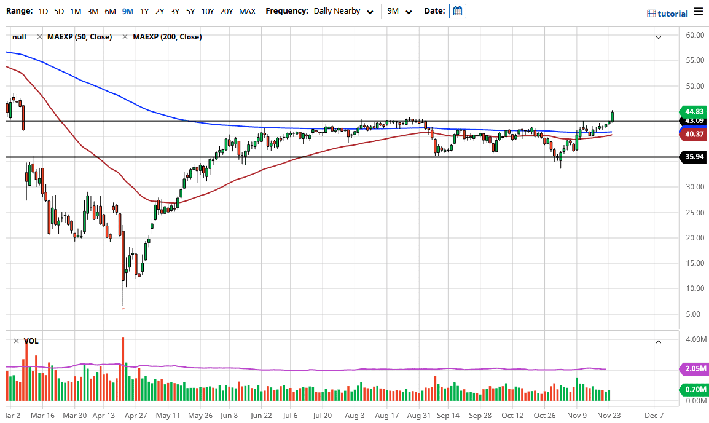Select the 1D range option
This screenshot has width=709, height=423.
point(43,11)
